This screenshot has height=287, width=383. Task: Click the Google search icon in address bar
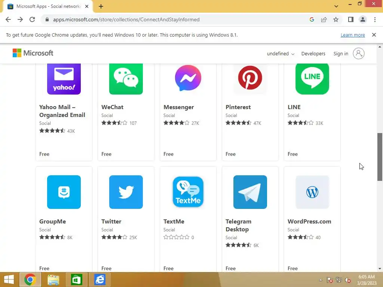[312, 19]
